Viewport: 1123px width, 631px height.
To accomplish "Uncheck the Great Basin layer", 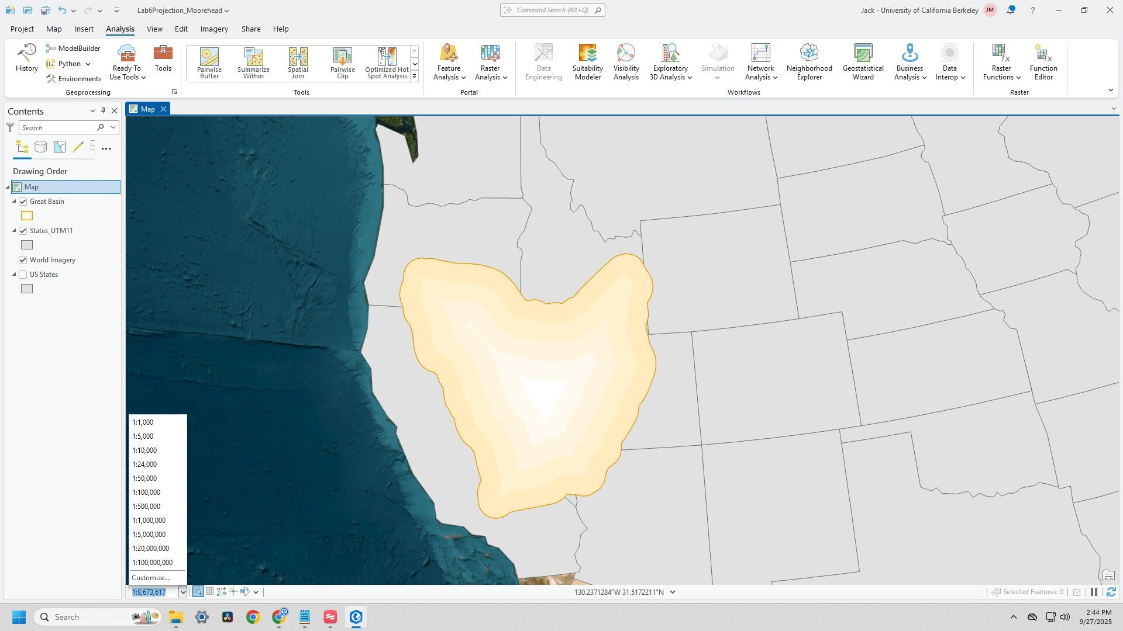I will (x=23, y=202).
